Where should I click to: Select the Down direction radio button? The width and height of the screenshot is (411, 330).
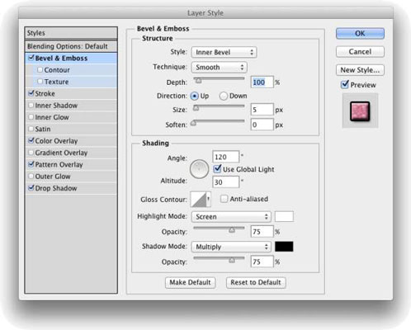pyautogui.click(x=223, y=96)
